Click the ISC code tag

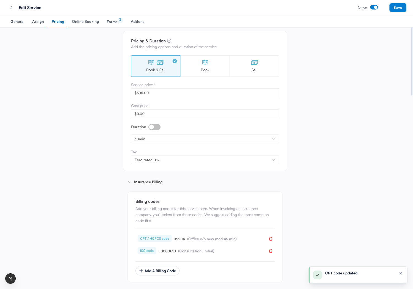(x=147, y=251)
